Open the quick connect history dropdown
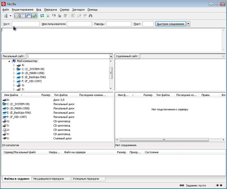 point(188,24)
